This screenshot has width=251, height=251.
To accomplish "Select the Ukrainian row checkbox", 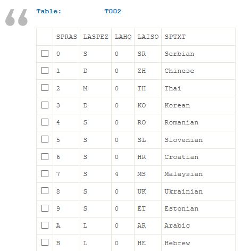I will (x=45, y=191).
